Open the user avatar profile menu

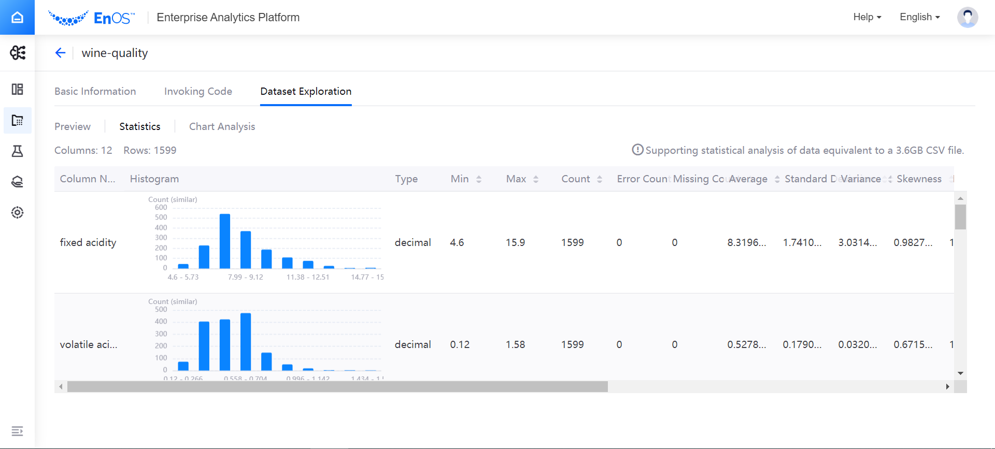pos(967,17)
